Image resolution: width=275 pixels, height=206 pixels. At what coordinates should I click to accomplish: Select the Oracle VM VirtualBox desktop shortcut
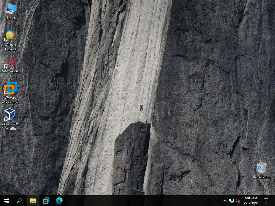tap(10, 119)
